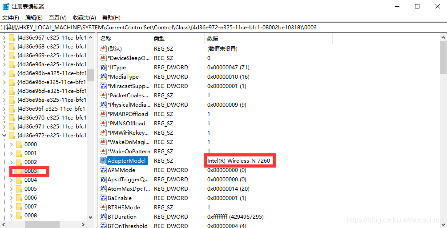Open the 文件(F) menu

[x=11, y=18]
